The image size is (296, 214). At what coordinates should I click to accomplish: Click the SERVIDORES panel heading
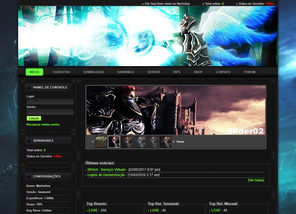(43, 141)
